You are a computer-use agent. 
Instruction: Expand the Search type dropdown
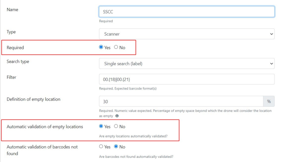pos(187,63)
